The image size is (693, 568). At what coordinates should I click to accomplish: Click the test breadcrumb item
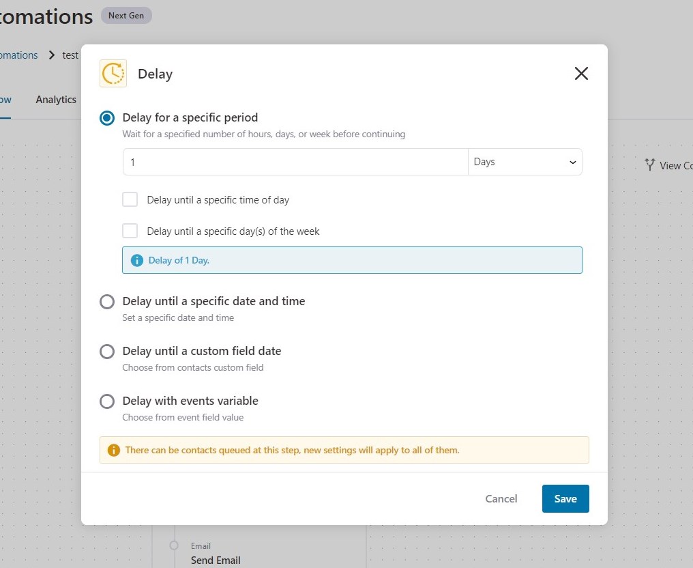(x=70, y=55)
